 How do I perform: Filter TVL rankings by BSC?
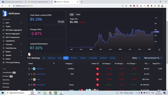59,58
